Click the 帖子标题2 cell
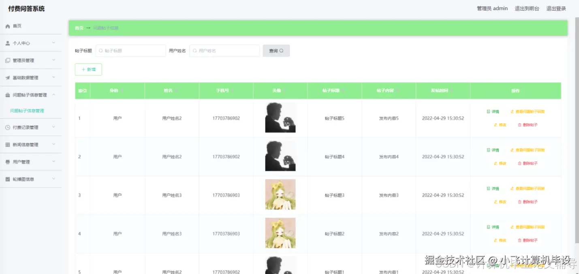Image resolution: width=579 pixels, height=274 pixels. [x=335, y=234]
